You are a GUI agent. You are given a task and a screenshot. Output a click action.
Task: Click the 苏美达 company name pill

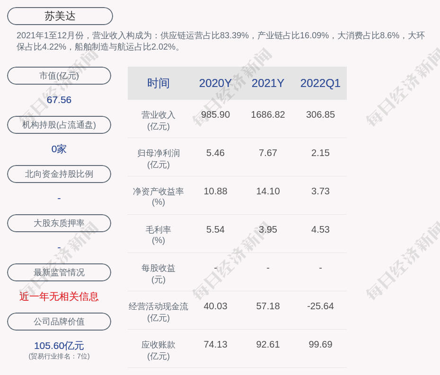coord(60,16)
